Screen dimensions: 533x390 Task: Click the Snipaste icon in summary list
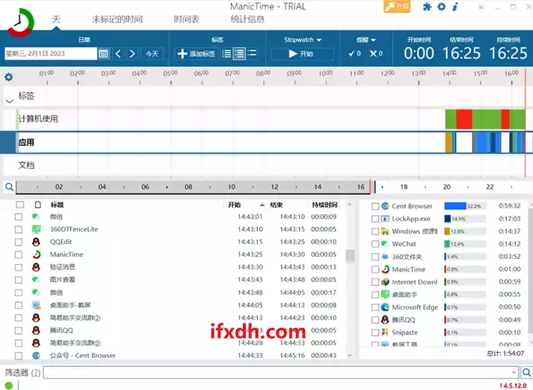pyautogui.click(x=385, y=332)
